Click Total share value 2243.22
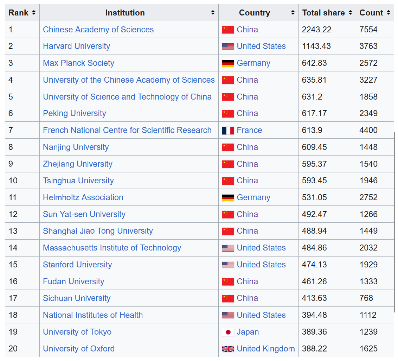398x361 pixels. pyautogui.click(x=316, y=30)
